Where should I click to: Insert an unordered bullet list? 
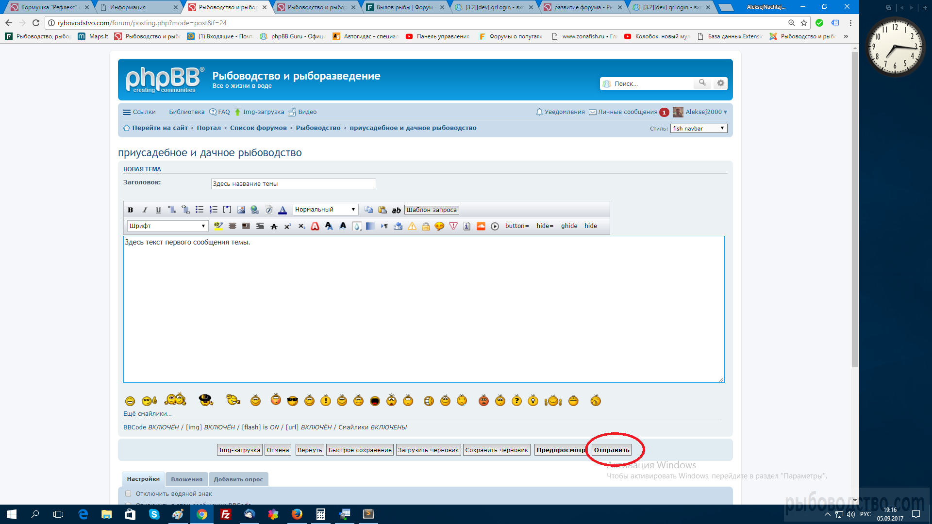[x=200, y=210]
